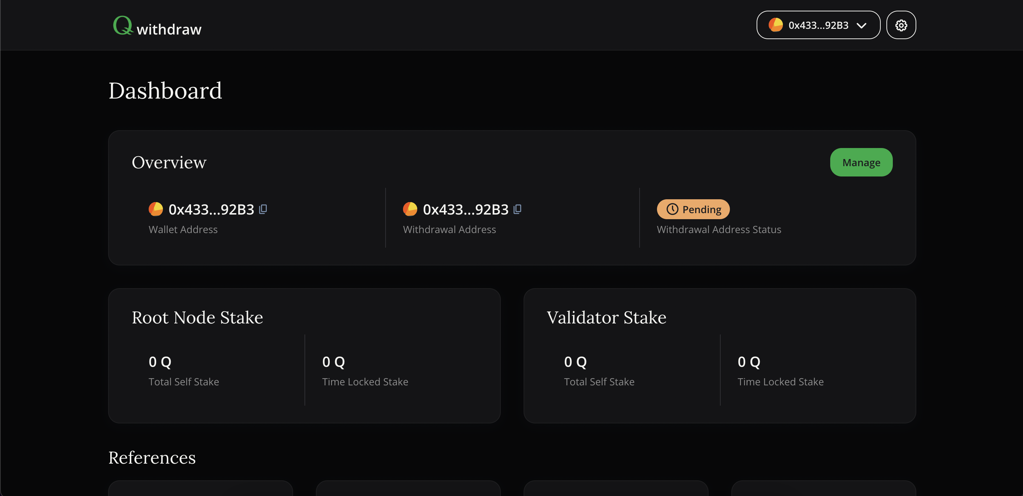Click the withdraw logo text
The image size is (1023, 496).
point(169,30)
